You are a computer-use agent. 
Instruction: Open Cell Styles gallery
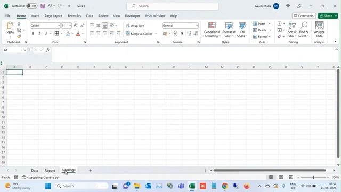[242, 30]
